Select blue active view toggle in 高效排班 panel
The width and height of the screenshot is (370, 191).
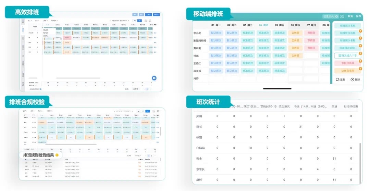139,21
